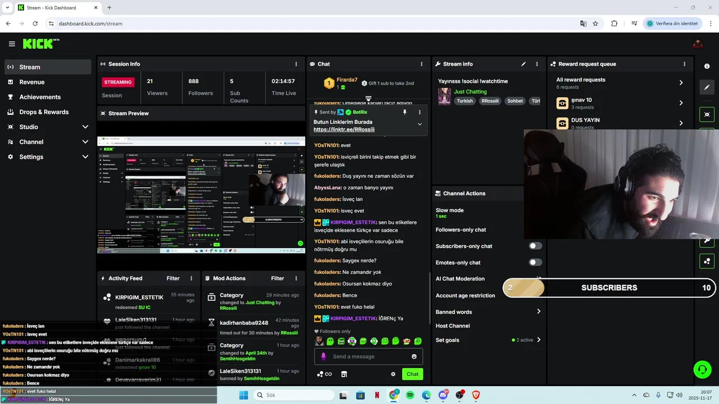The image size is (719, 404).
Task: Open pinned message three-dot options
Action: (419, 112)
